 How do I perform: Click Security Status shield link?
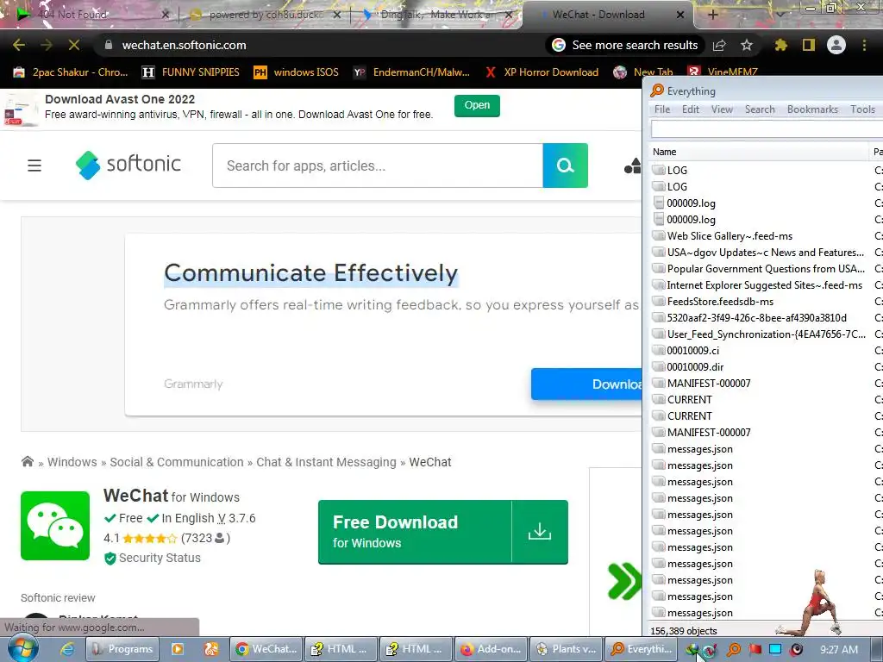(153, 558)
